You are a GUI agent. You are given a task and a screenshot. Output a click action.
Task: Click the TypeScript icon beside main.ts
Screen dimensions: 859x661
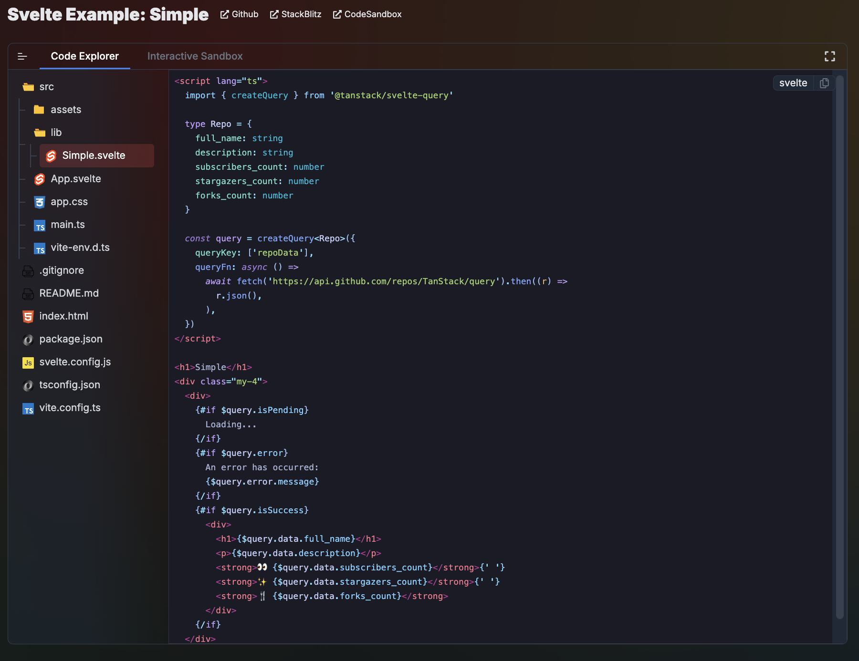(x=40, y=226)
